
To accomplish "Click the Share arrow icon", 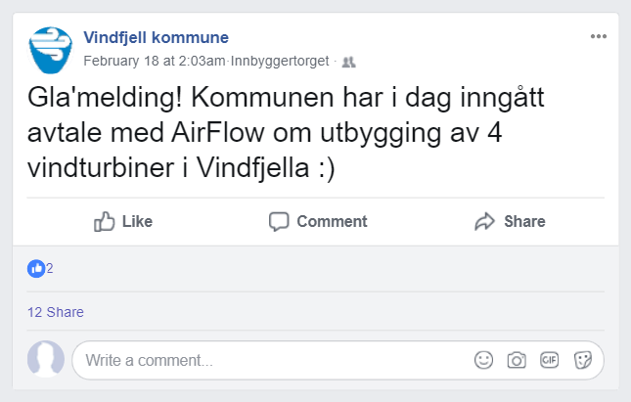I will (485, 222).
